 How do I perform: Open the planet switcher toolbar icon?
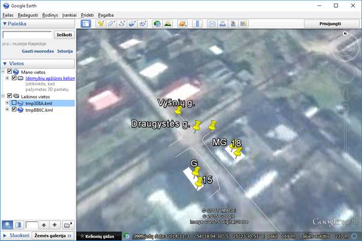pos(182,24)
